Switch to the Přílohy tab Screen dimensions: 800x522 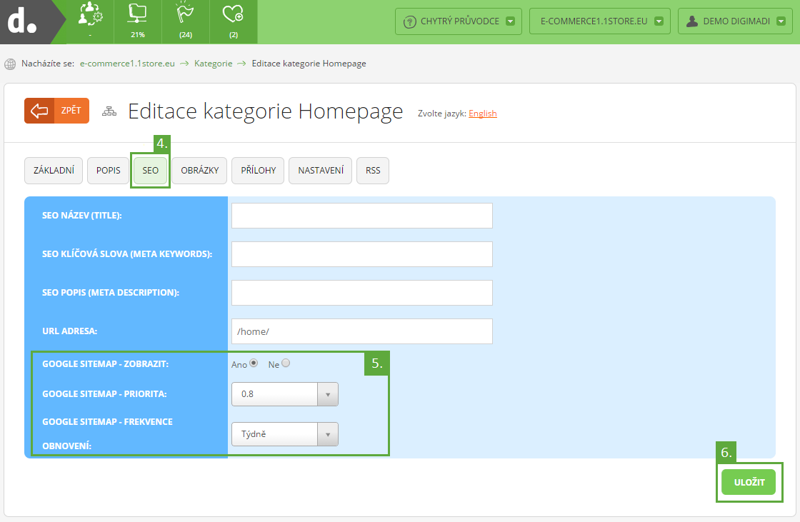258,171
